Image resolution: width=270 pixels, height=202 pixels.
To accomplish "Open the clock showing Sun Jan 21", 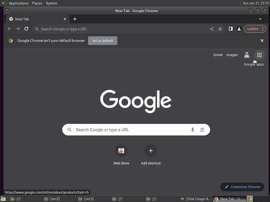I will 255,3.
